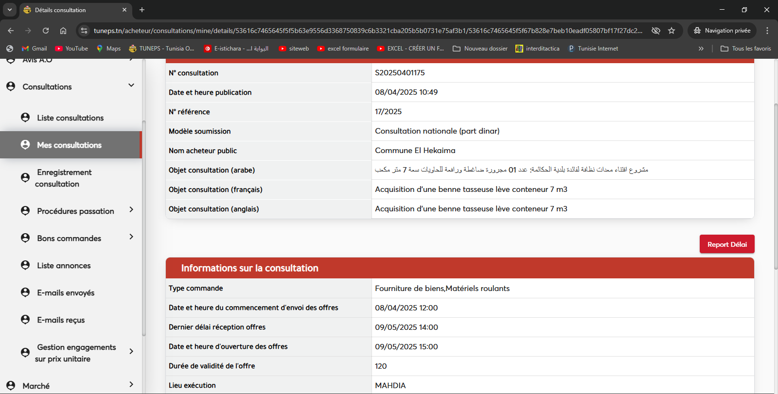The height and width of the screenshot is (394, 778).
Task: Reload the page with refresh icon
Action: point(46,31)
